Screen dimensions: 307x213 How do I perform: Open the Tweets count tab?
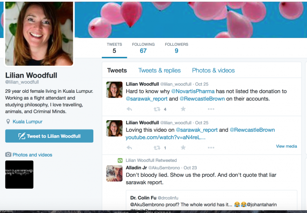pos(114,48)
